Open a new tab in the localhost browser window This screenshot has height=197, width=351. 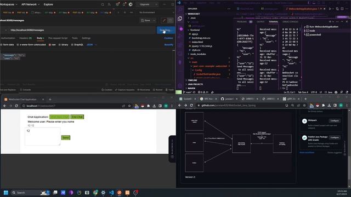pyautogui.click(x=50, y=100)
